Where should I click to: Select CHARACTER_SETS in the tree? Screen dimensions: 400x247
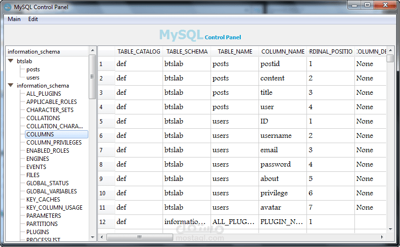tap(50, 110)
